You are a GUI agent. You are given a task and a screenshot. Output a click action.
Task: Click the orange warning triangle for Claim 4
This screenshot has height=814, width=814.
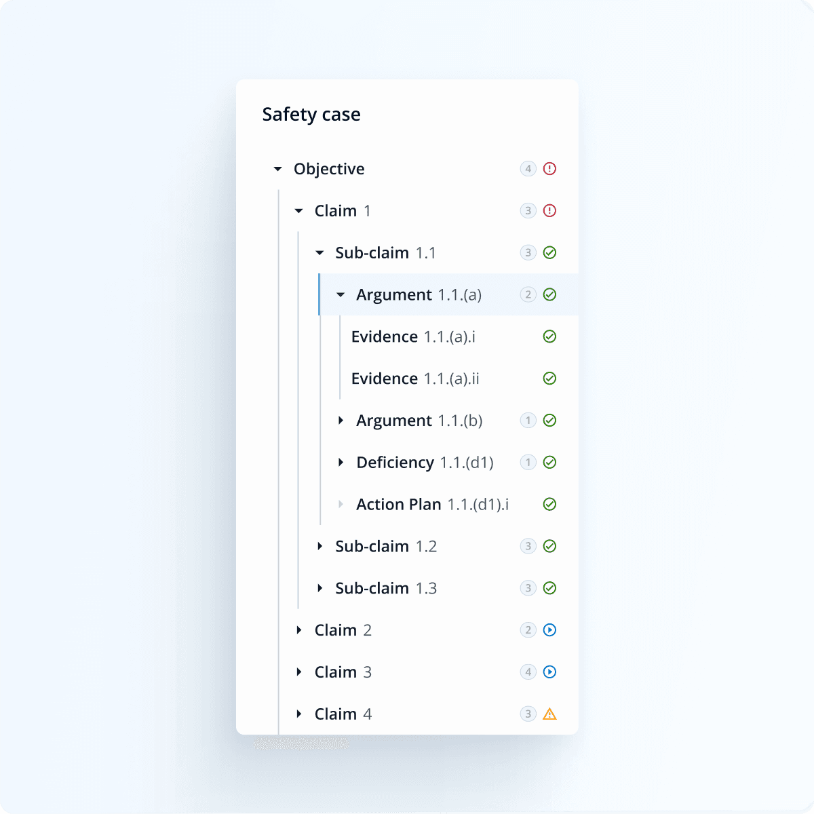point(550,714)
